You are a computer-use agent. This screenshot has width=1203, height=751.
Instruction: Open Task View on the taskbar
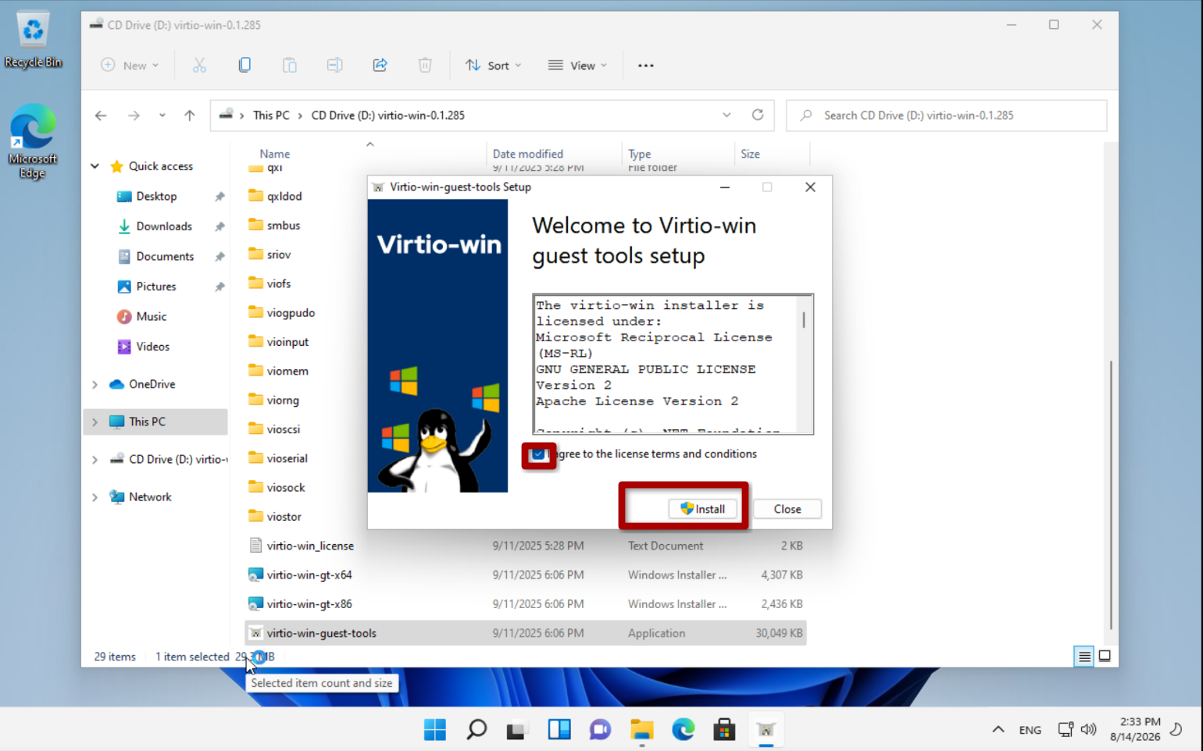(517, 730)
